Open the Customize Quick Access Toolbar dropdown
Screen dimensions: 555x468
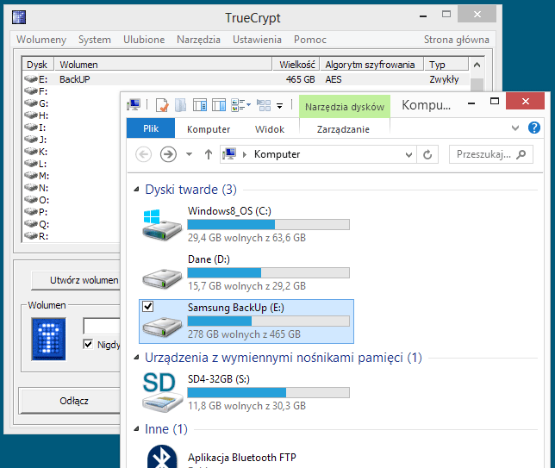tap(279, 105)
